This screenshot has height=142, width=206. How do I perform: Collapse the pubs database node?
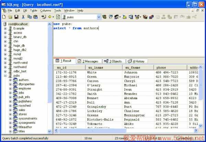5,76
